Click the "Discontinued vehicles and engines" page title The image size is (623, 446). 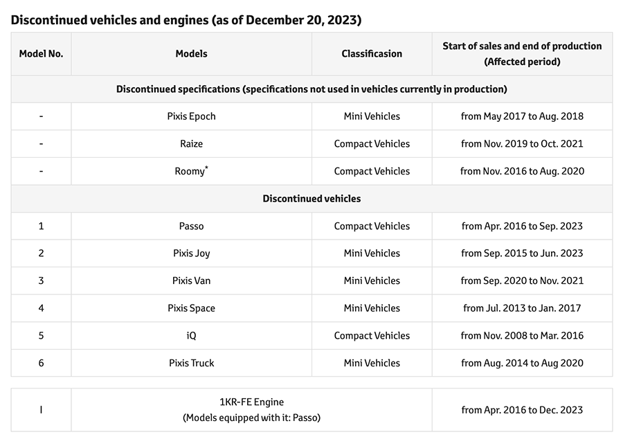[x=186, y=19]
